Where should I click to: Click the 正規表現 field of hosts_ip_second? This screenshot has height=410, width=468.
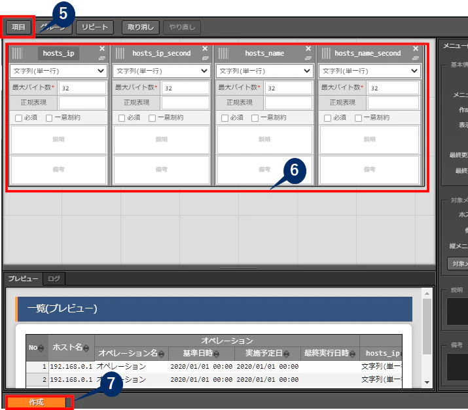(185, 103)
